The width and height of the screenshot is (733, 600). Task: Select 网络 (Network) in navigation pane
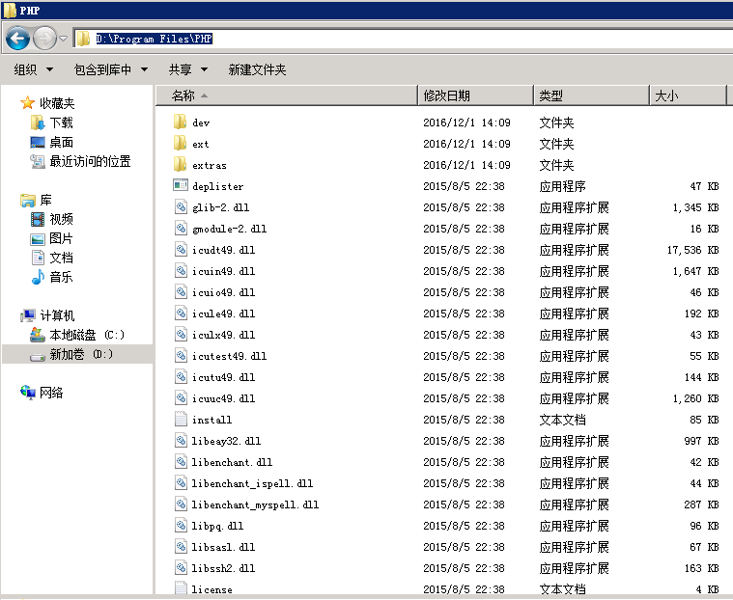point(51,393)
